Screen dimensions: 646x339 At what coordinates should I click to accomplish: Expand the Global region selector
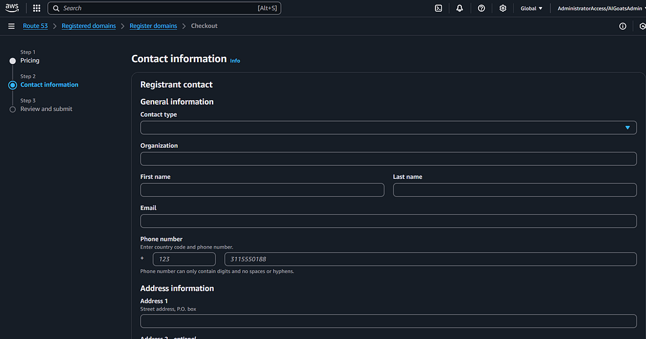[531, 8]
